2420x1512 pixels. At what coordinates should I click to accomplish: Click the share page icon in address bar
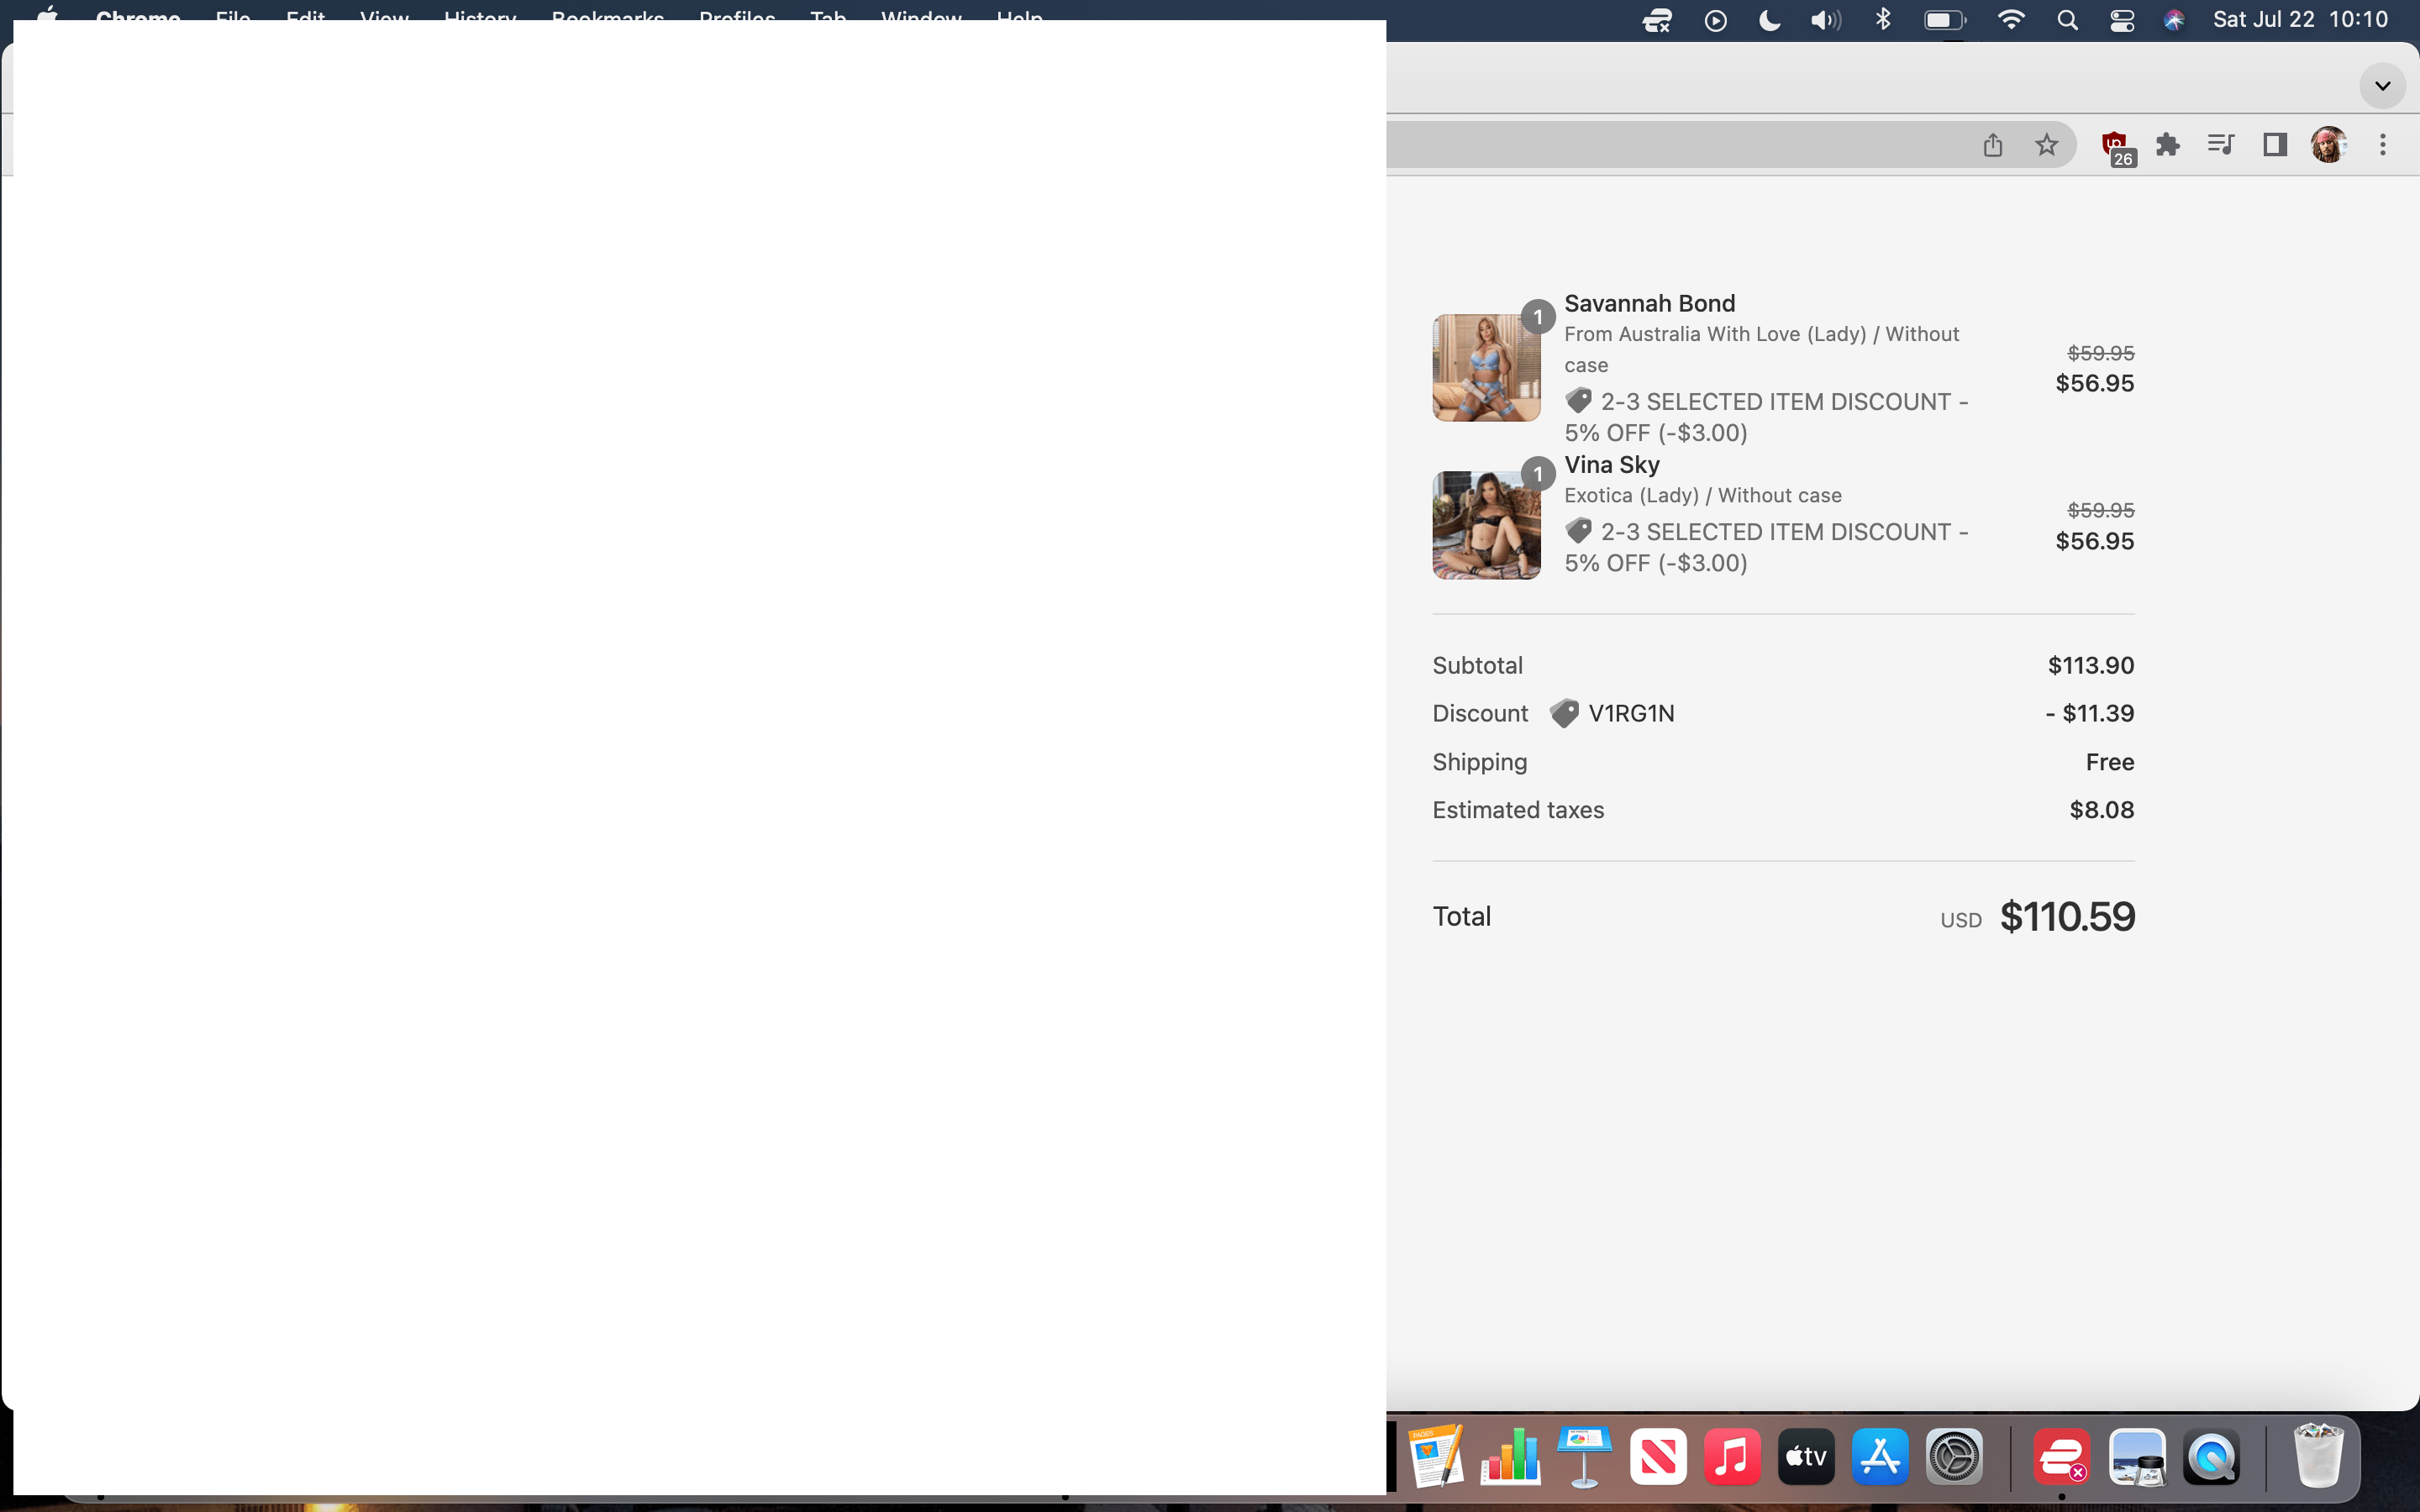tap(1992, 145)
